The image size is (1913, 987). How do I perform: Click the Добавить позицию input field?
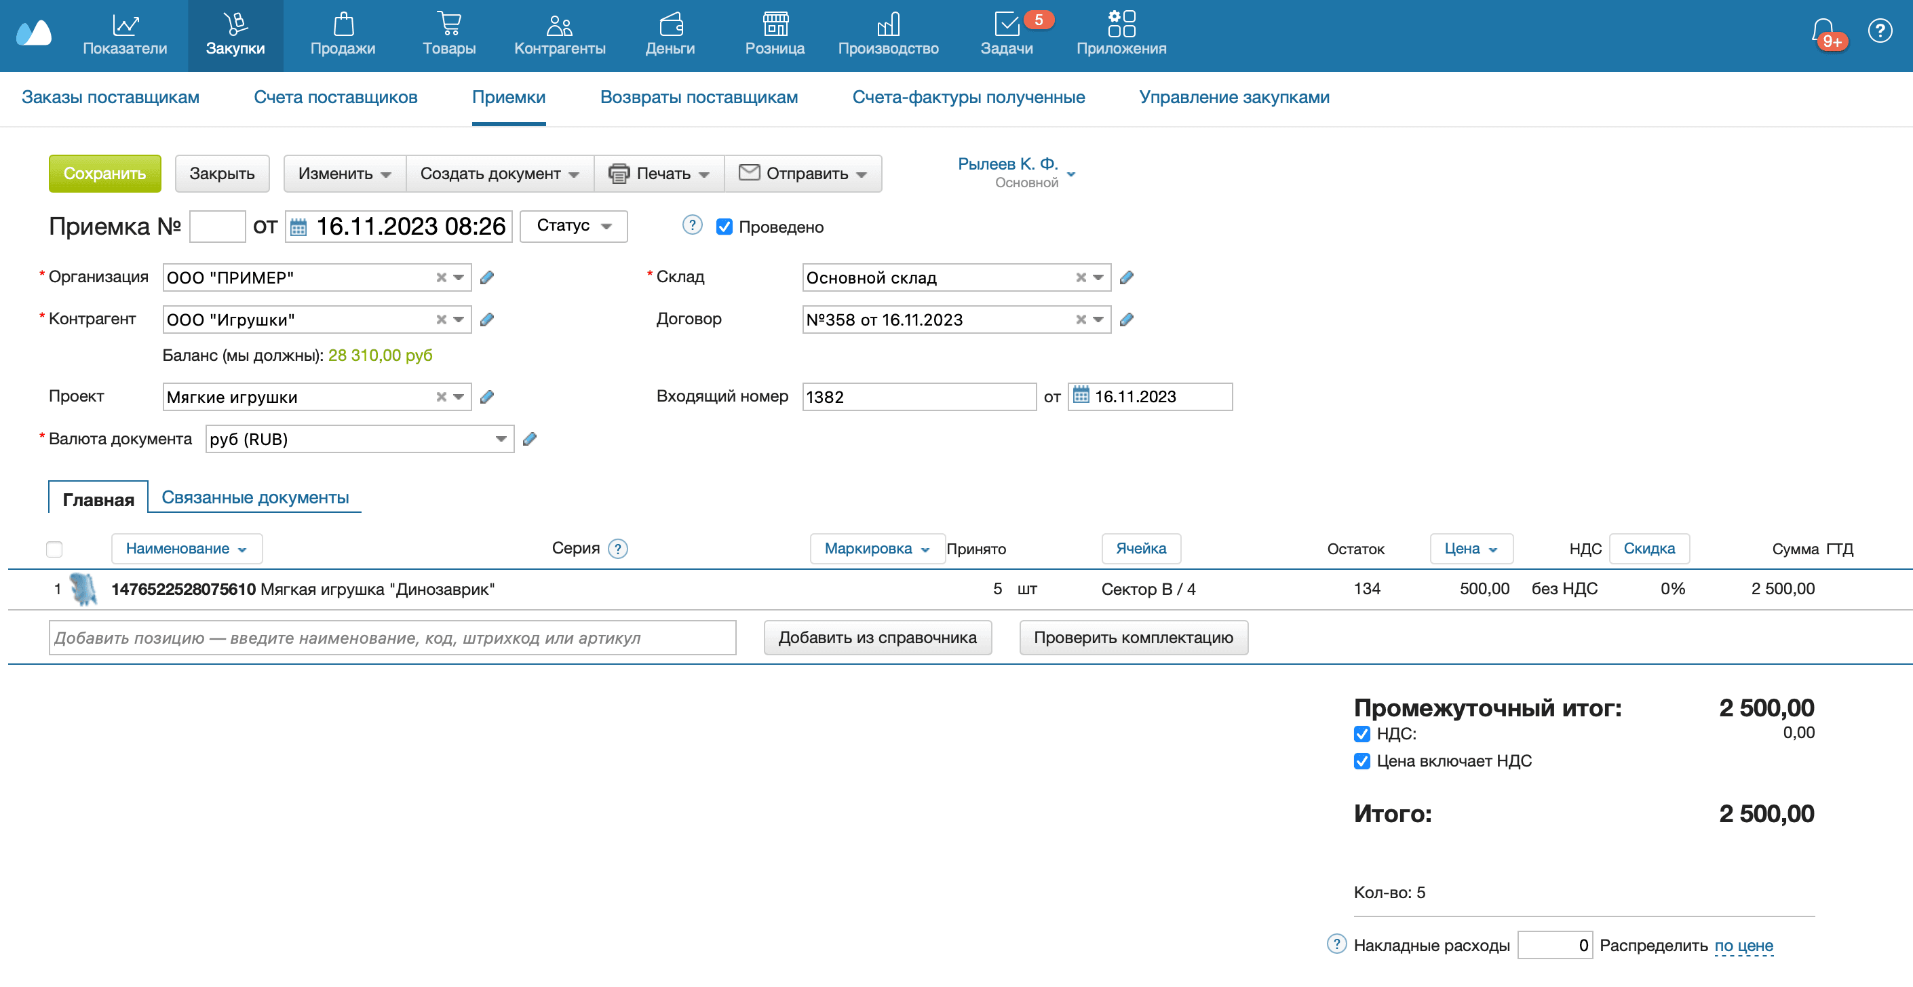(392, 639)
